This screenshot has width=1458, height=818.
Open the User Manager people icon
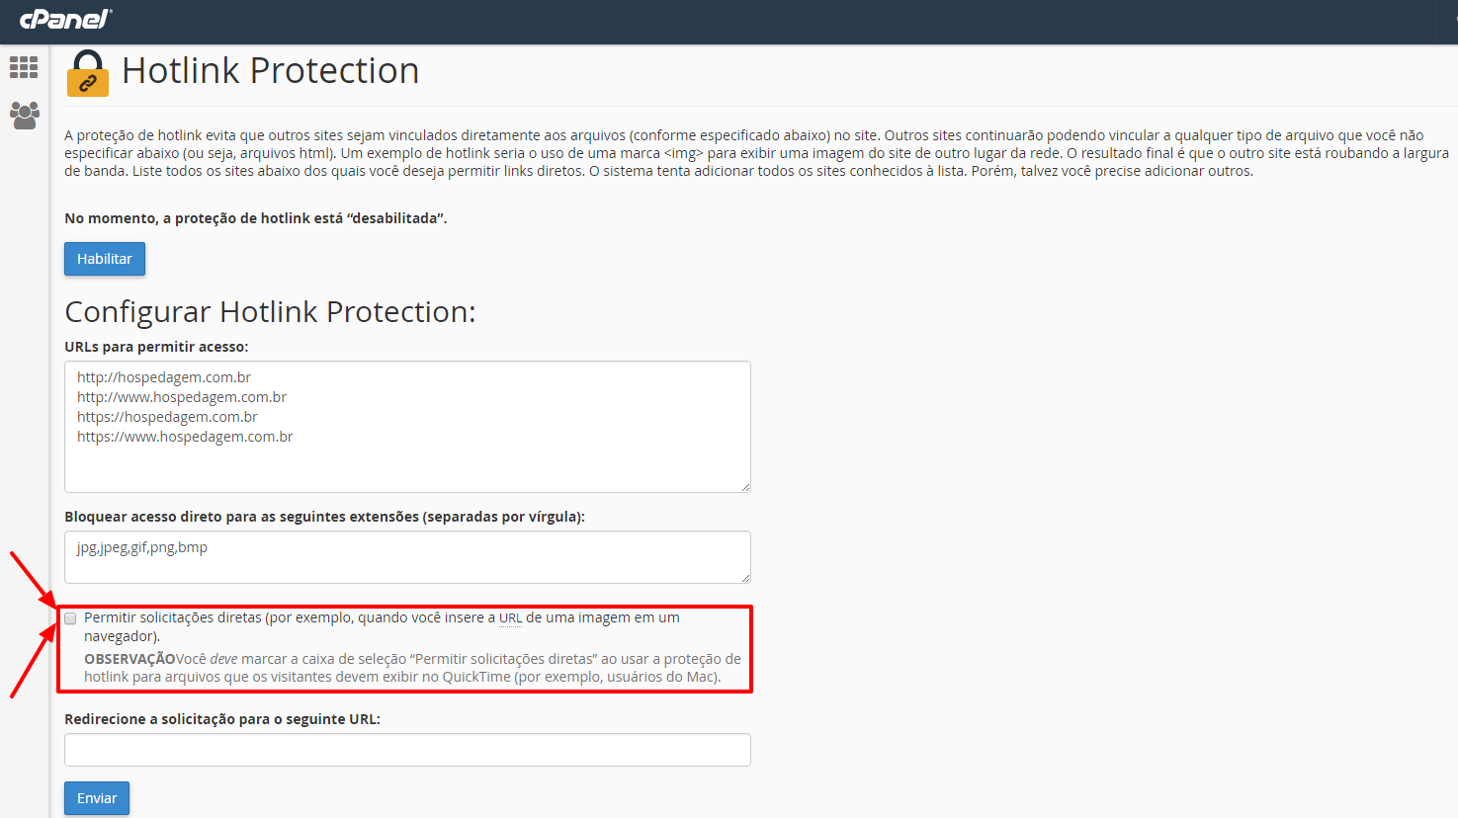pos(25,115)
